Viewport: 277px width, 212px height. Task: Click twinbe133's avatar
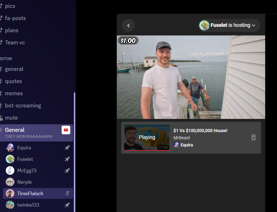click(10, 205)
